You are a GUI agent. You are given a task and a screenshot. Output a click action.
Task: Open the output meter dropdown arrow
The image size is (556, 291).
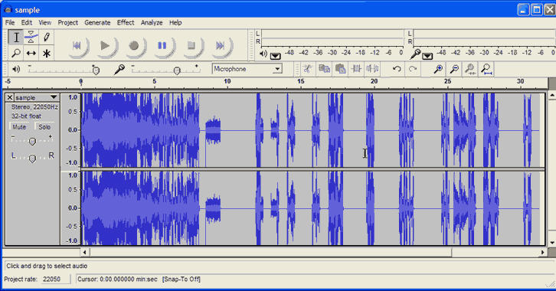[x=275, y=56]
